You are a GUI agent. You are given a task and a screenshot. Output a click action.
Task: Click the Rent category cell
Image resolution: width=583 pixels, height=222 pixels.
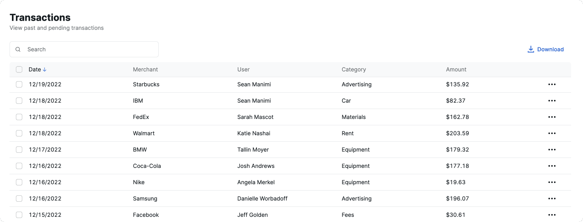coord(348,133)
